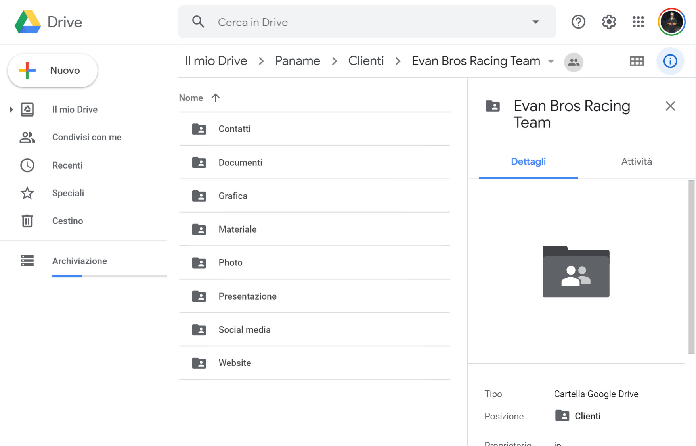696x446 pixels.
Task: Open the Google apps grid
Action: 638,22
